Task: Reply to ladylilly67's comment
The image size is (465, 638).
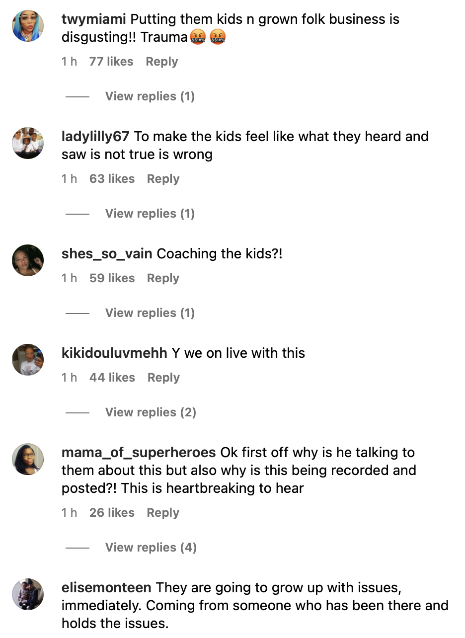Action: pyautogui.click(x=163, y=179)
